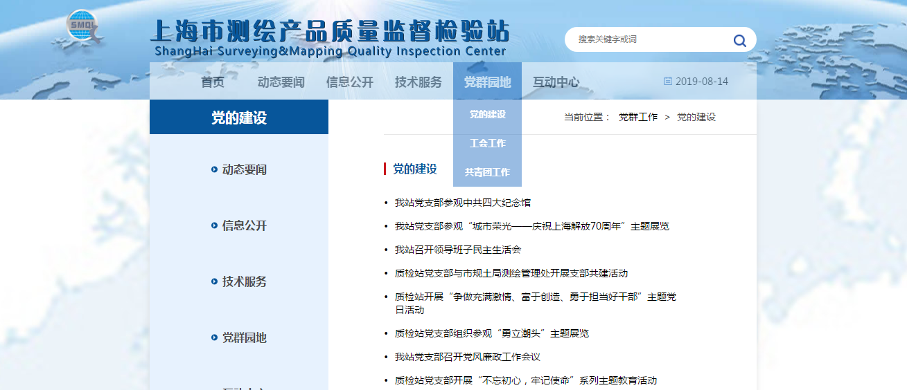
Task: Click the 党的建设 section heading in content
Action: (415, 169)
